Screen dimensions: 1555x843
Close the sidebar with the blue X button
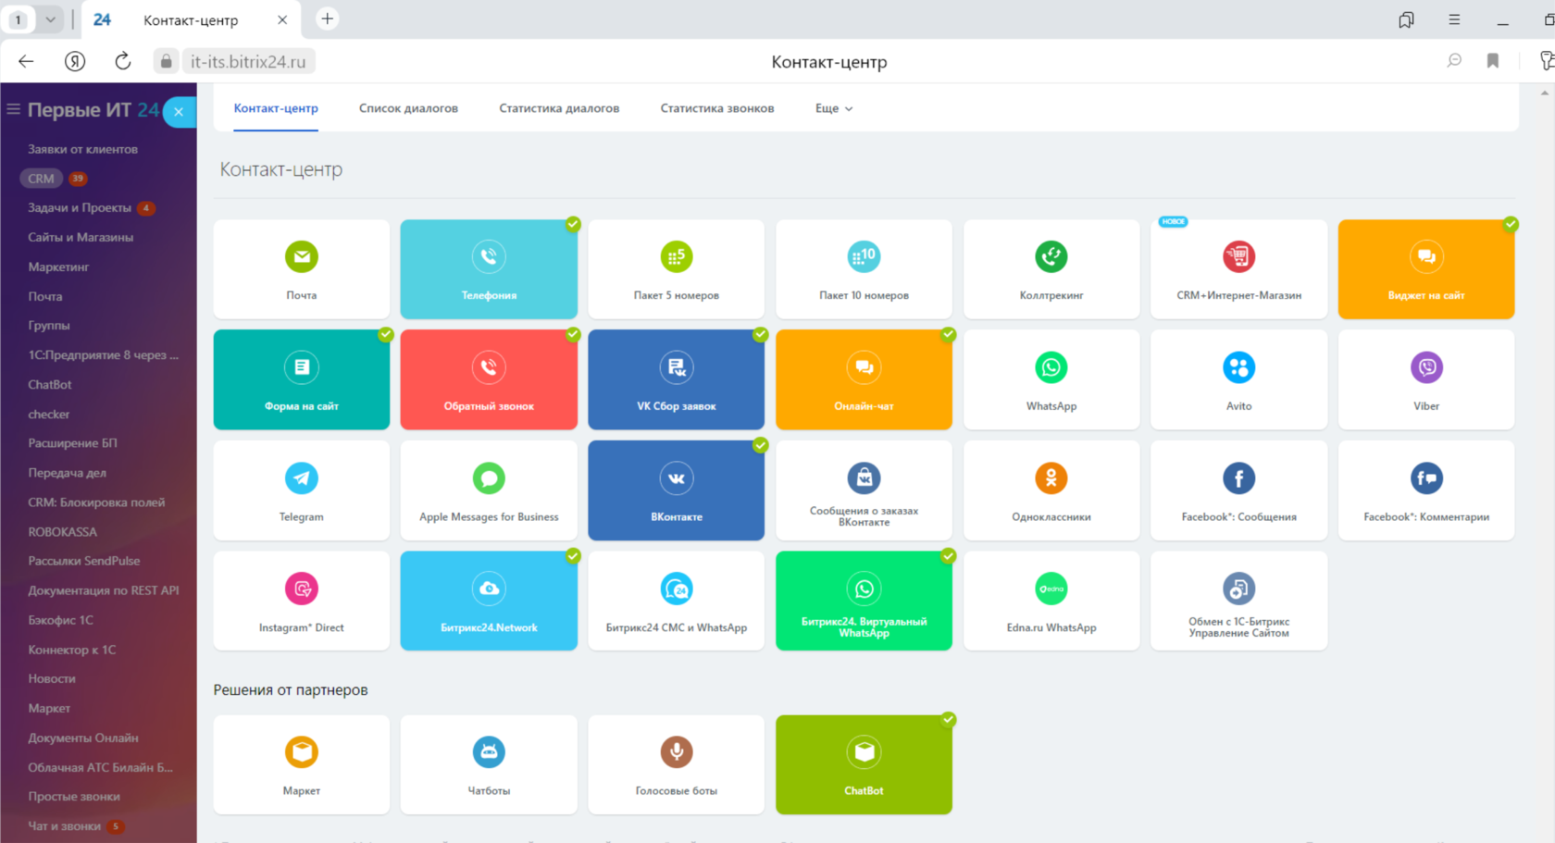179,112
